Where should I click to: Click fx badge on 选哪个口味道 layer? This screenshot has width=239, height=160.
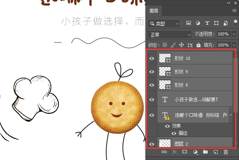pyautogui.click(x=225, y=115)
